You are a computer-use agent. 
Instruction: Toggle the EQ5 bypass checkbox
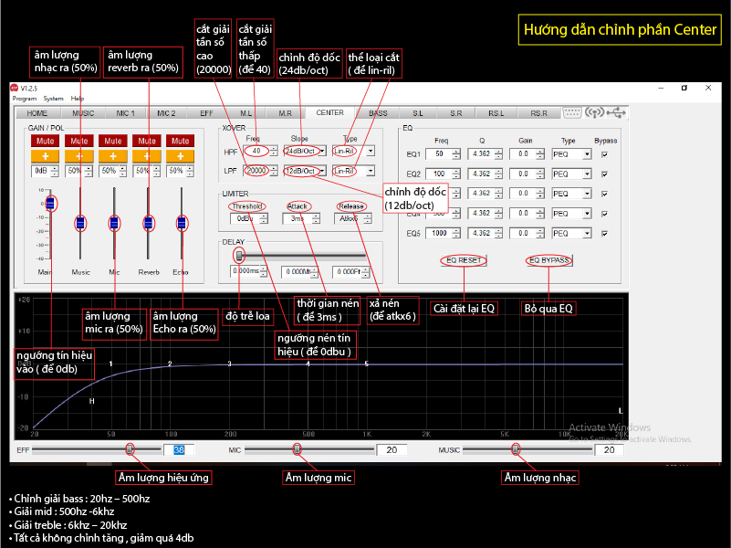[x=605, y=233]
